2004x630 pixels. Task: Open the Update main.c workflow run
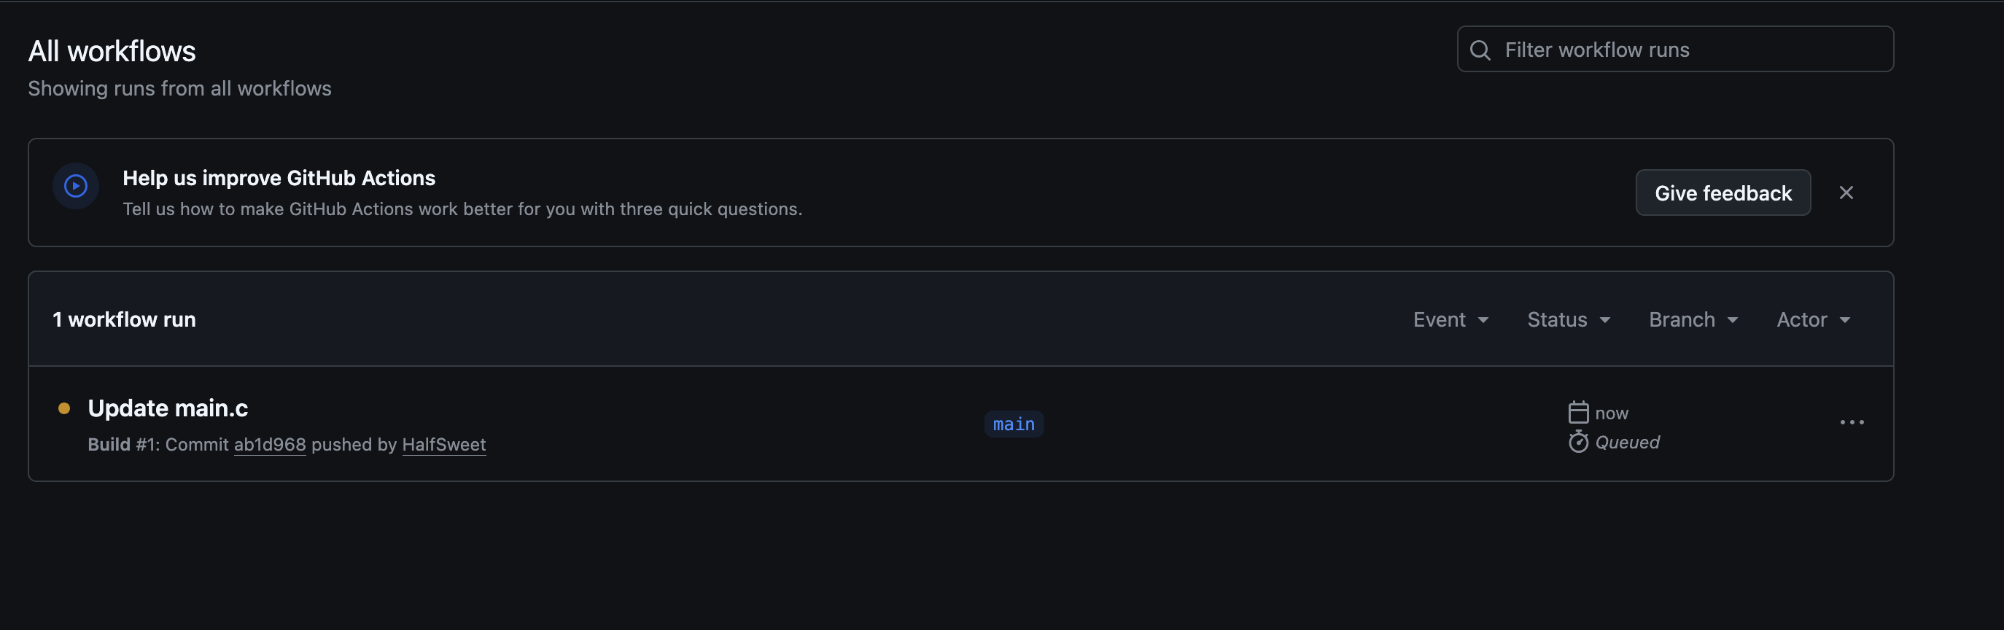pyautogui.click(x=168, y=408)
